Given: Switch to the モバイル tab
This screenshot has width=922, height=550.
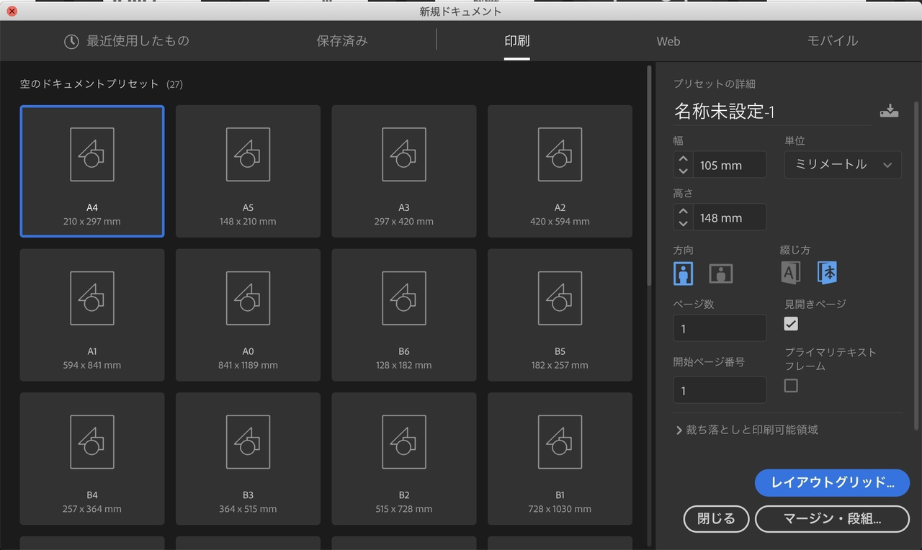Looking at the screenshot, I should click(x=833, y=41).
